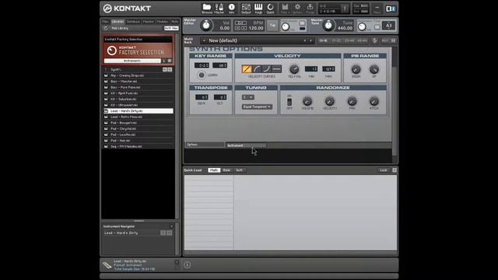
Task: Click the Tap tempo button
Action: pyautogui.click(x=272, y=26)
